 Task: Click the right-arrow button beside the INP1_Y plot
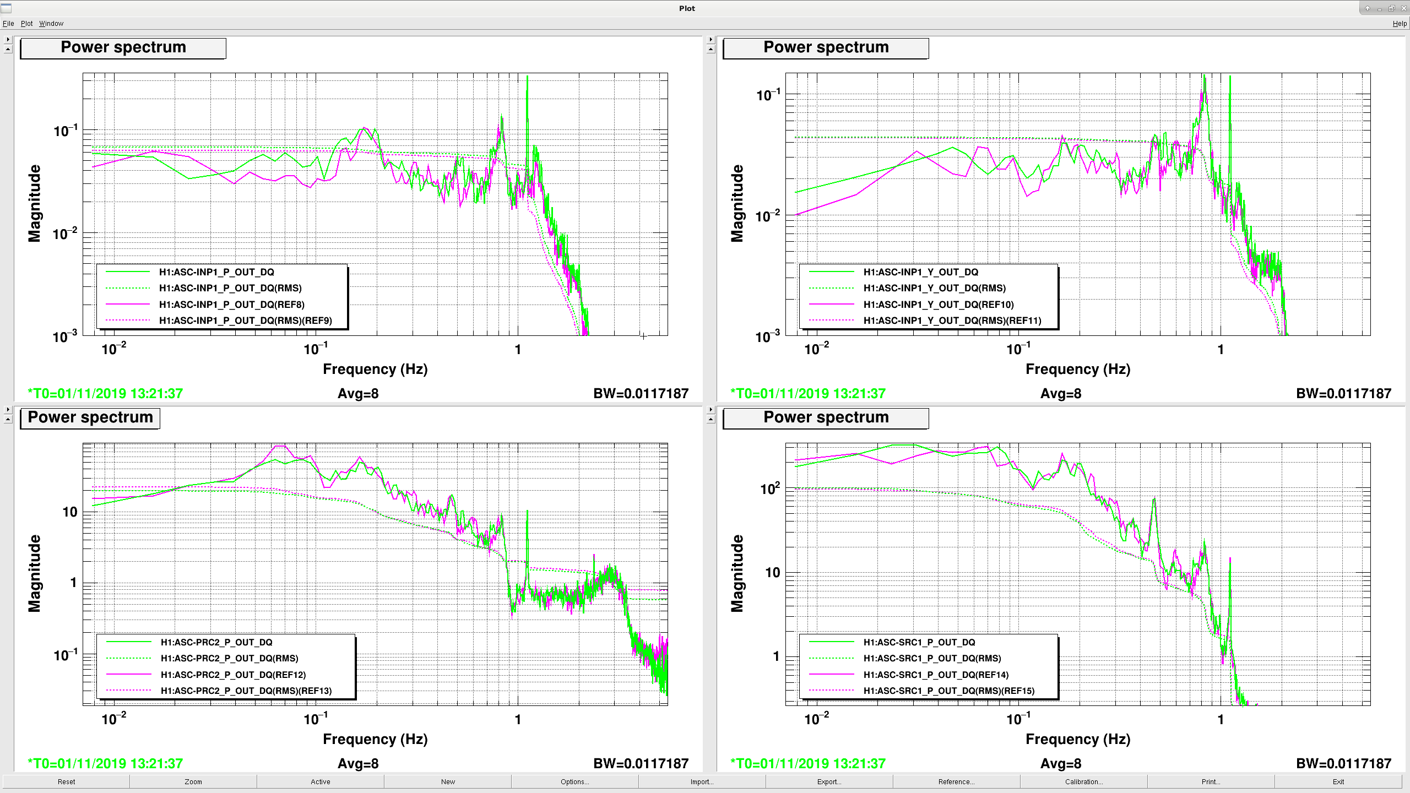711,40
